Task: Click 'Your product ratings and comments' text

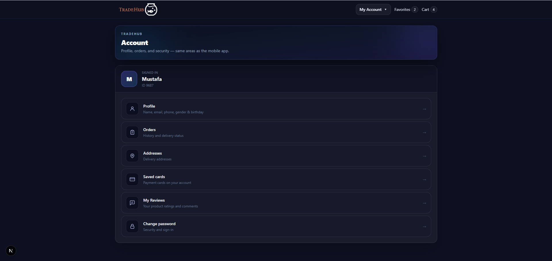Action: click(171, 206)
